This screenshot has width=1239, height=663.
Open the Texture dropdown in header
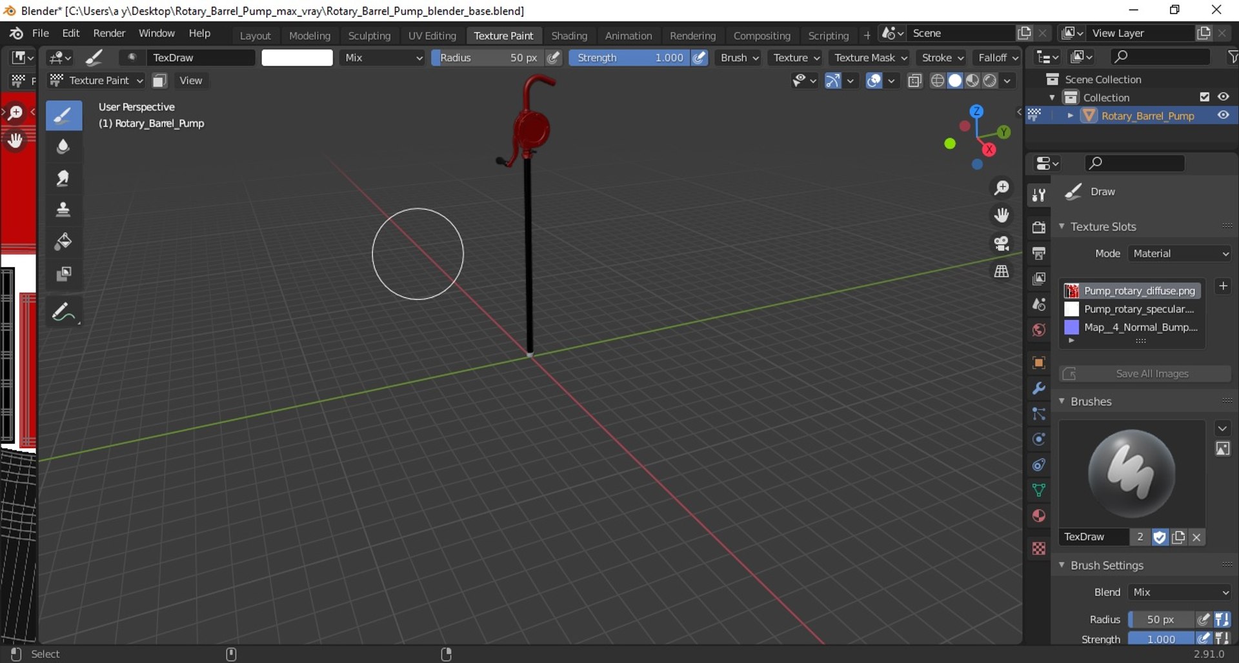tap(796, 57)
